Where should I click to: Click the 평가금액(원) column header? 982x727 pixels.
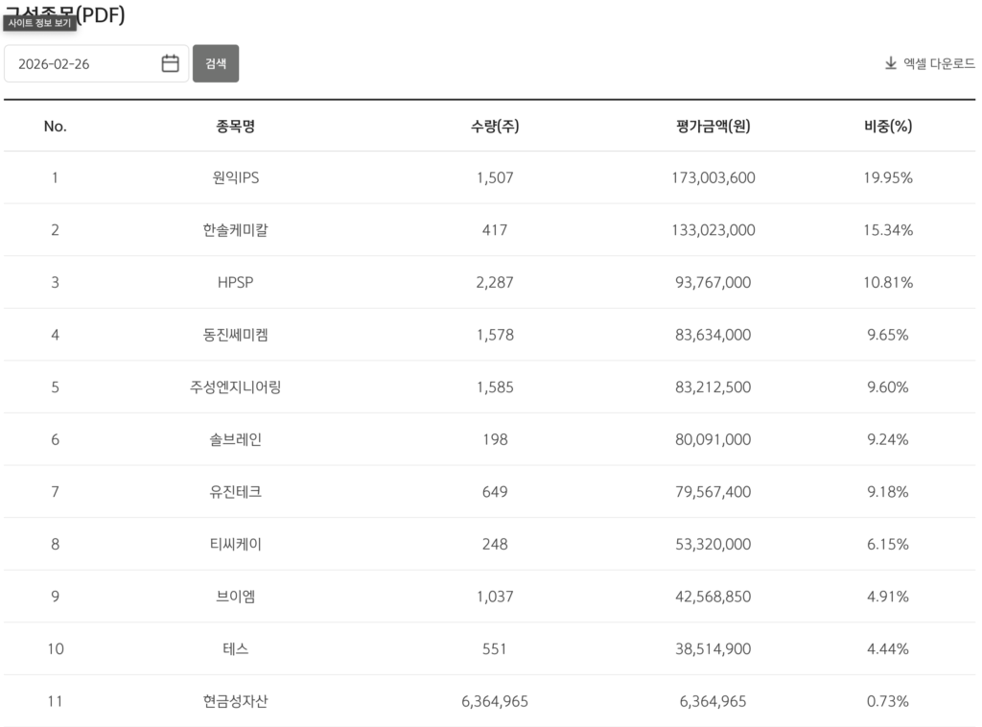pos(713,126)
